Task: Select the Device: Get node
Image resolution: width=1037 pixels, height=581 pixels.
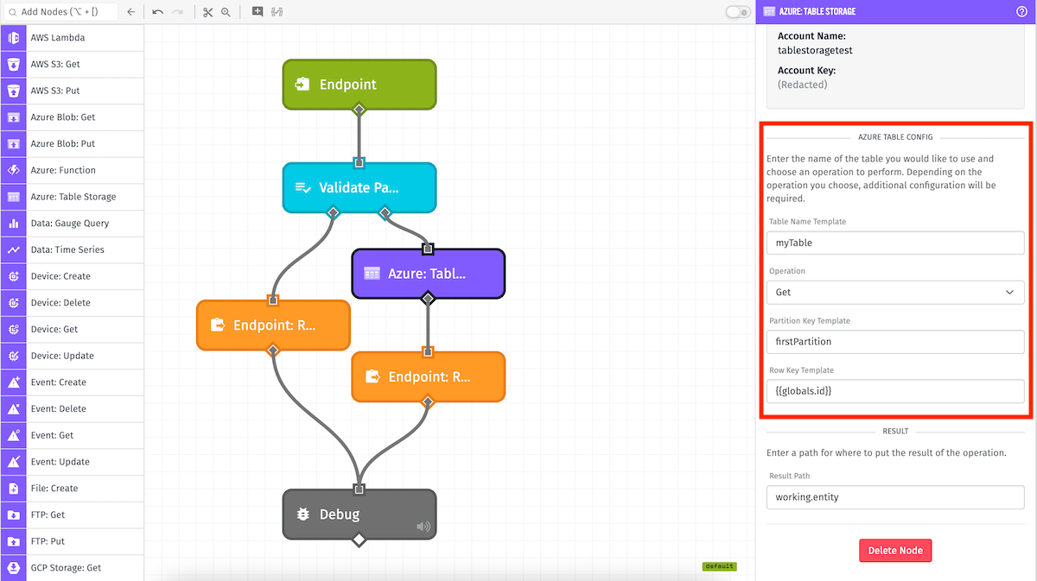Action: click(x=72, y=329)
